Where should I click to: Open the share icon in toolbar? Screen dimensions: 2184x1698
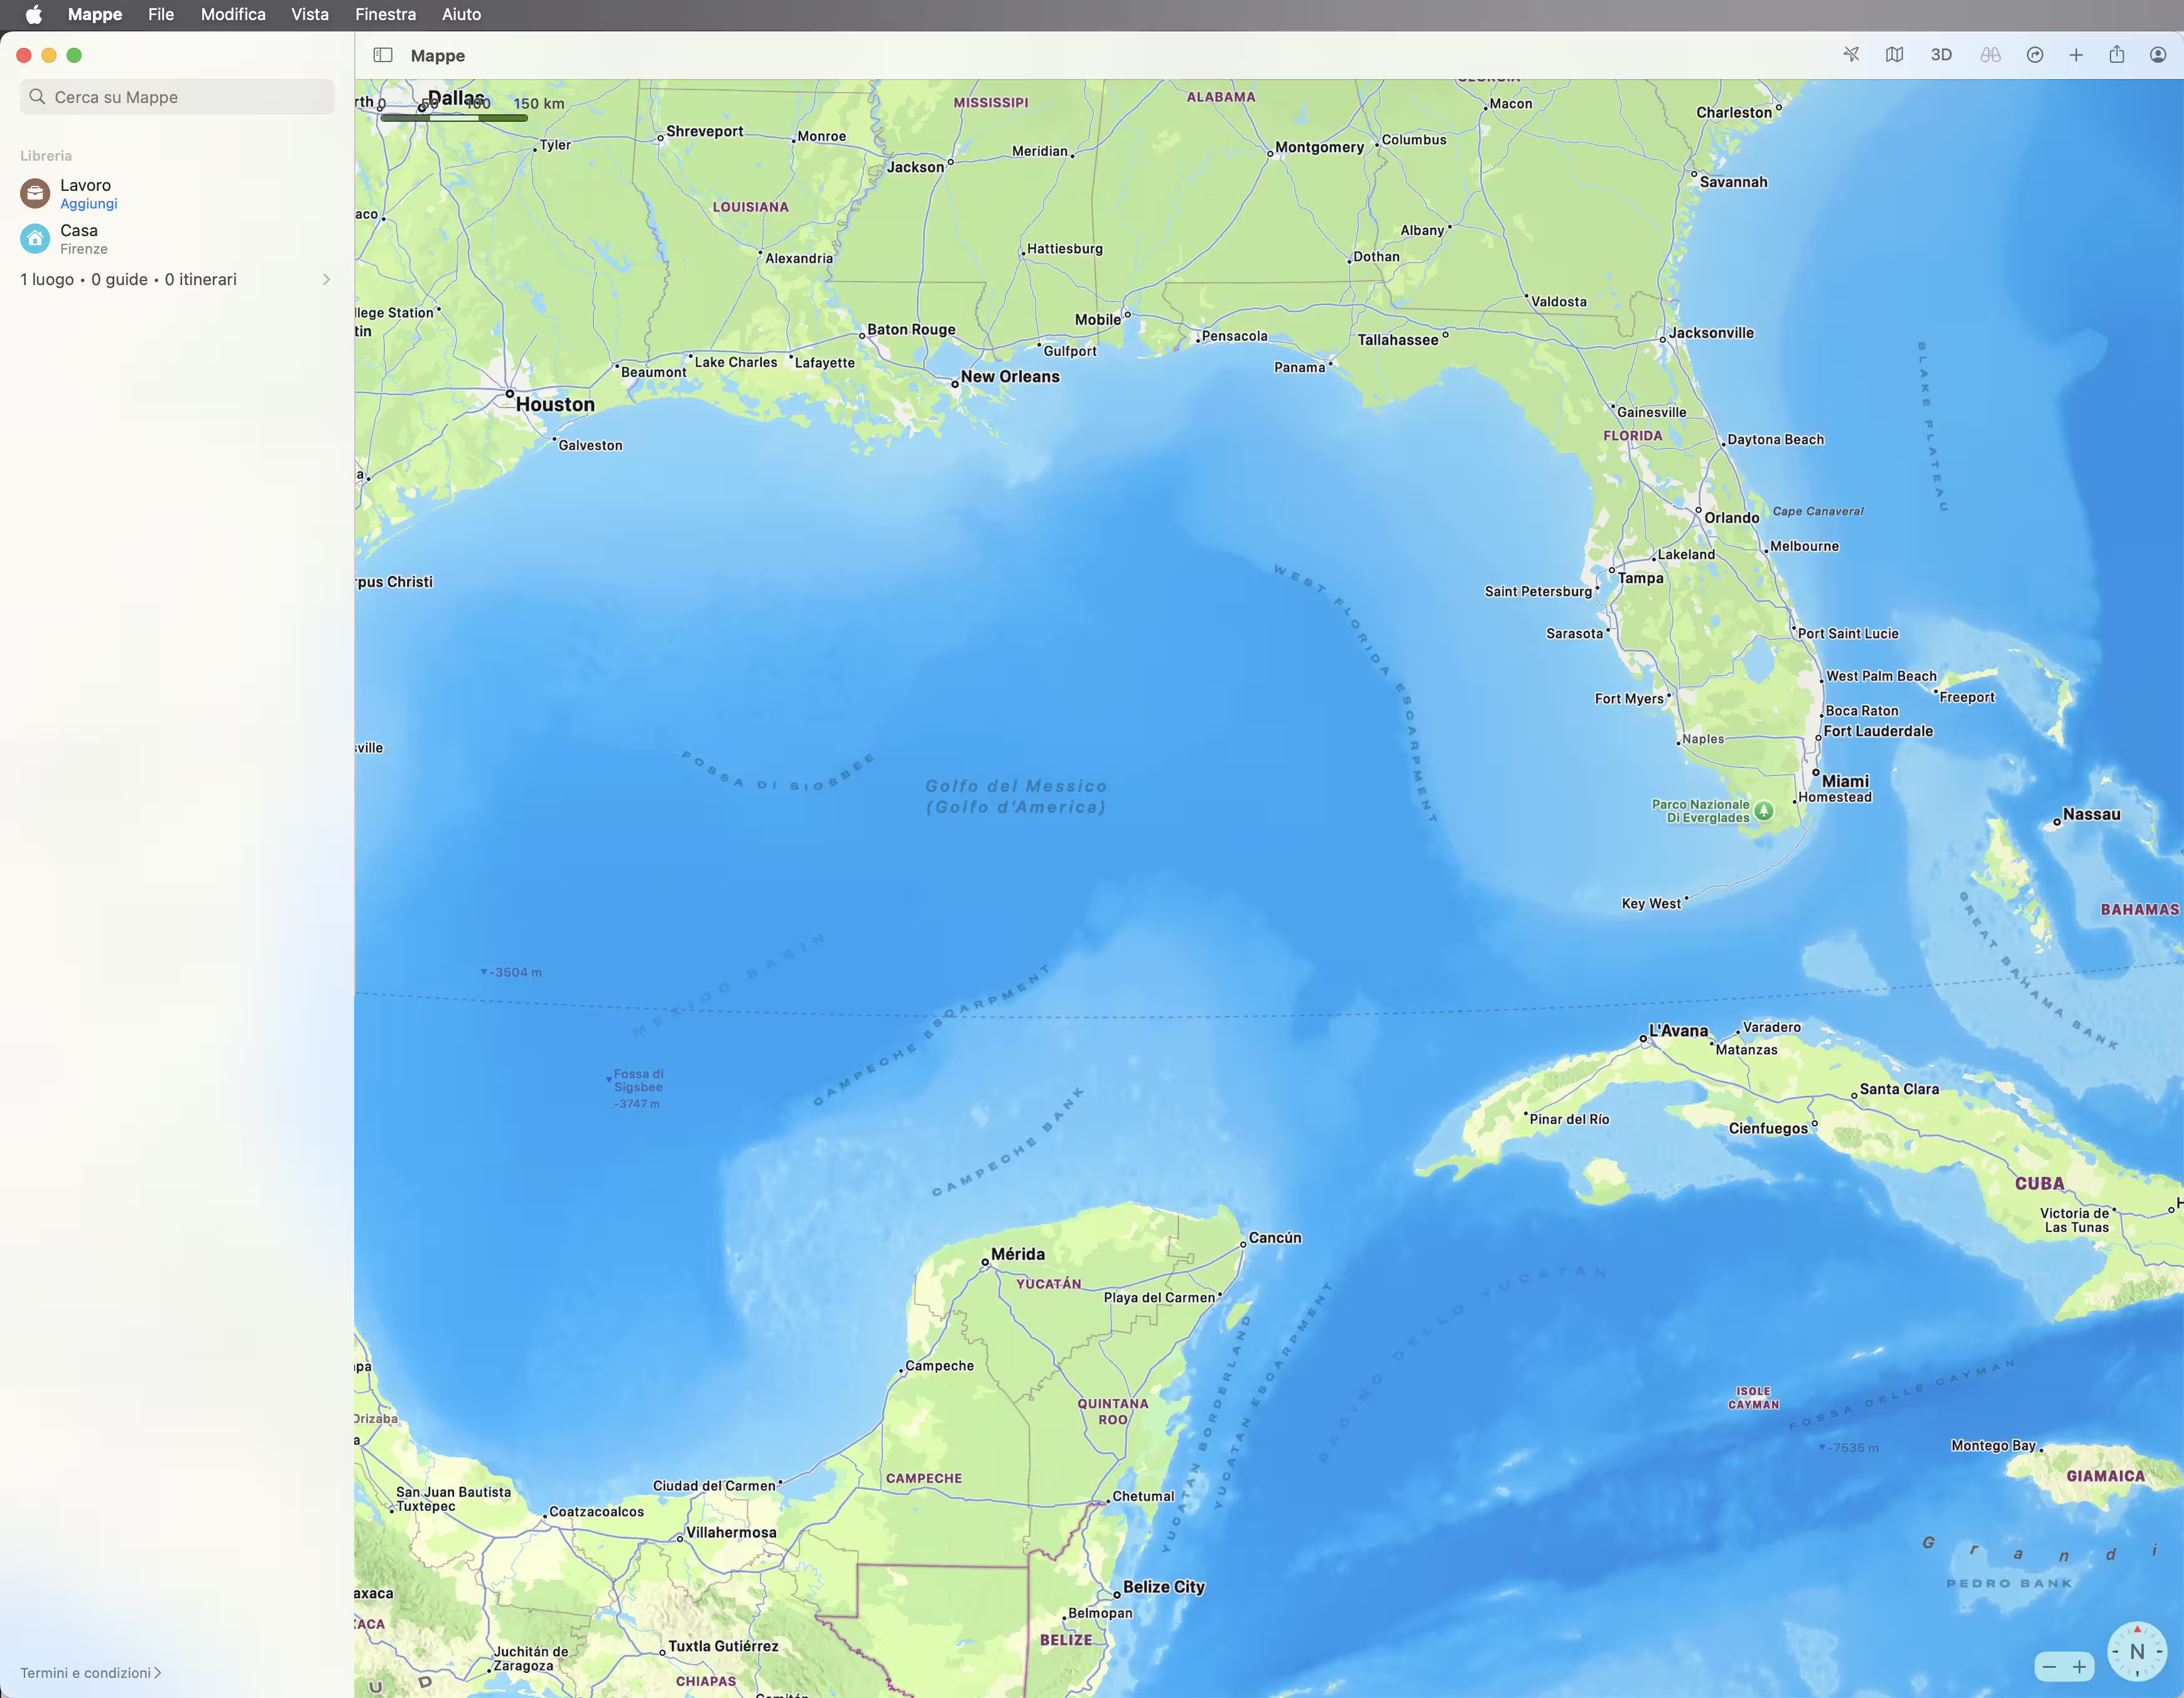[2117, 55]
